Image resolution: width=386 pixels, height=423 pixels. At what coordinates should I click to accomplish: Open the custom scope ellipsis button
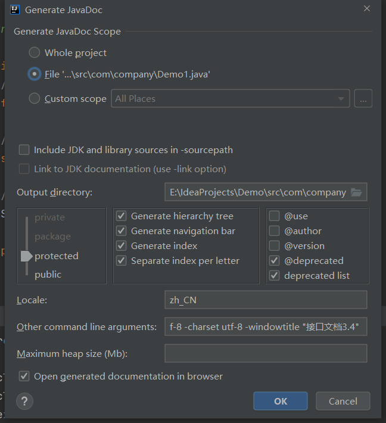point(363,98)
